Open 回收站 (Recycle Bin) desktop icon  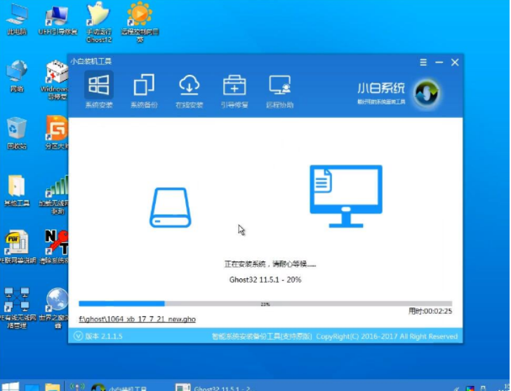(x=17, y=133)
